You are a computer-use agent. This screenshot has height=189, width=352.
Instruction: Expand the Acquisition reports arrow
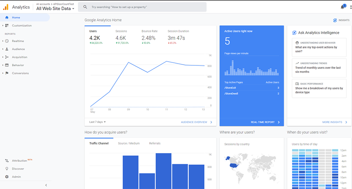(x=3, y=57)
